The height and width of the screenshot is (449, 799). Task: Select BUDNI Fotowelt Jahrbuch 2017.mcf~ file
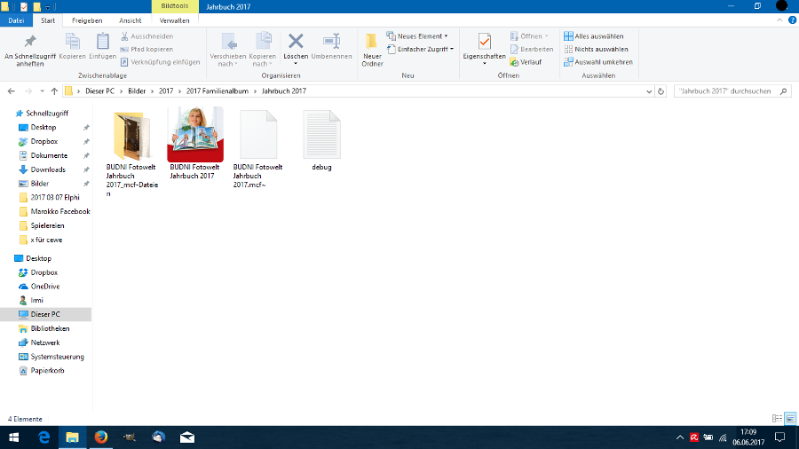coord(257,149)
